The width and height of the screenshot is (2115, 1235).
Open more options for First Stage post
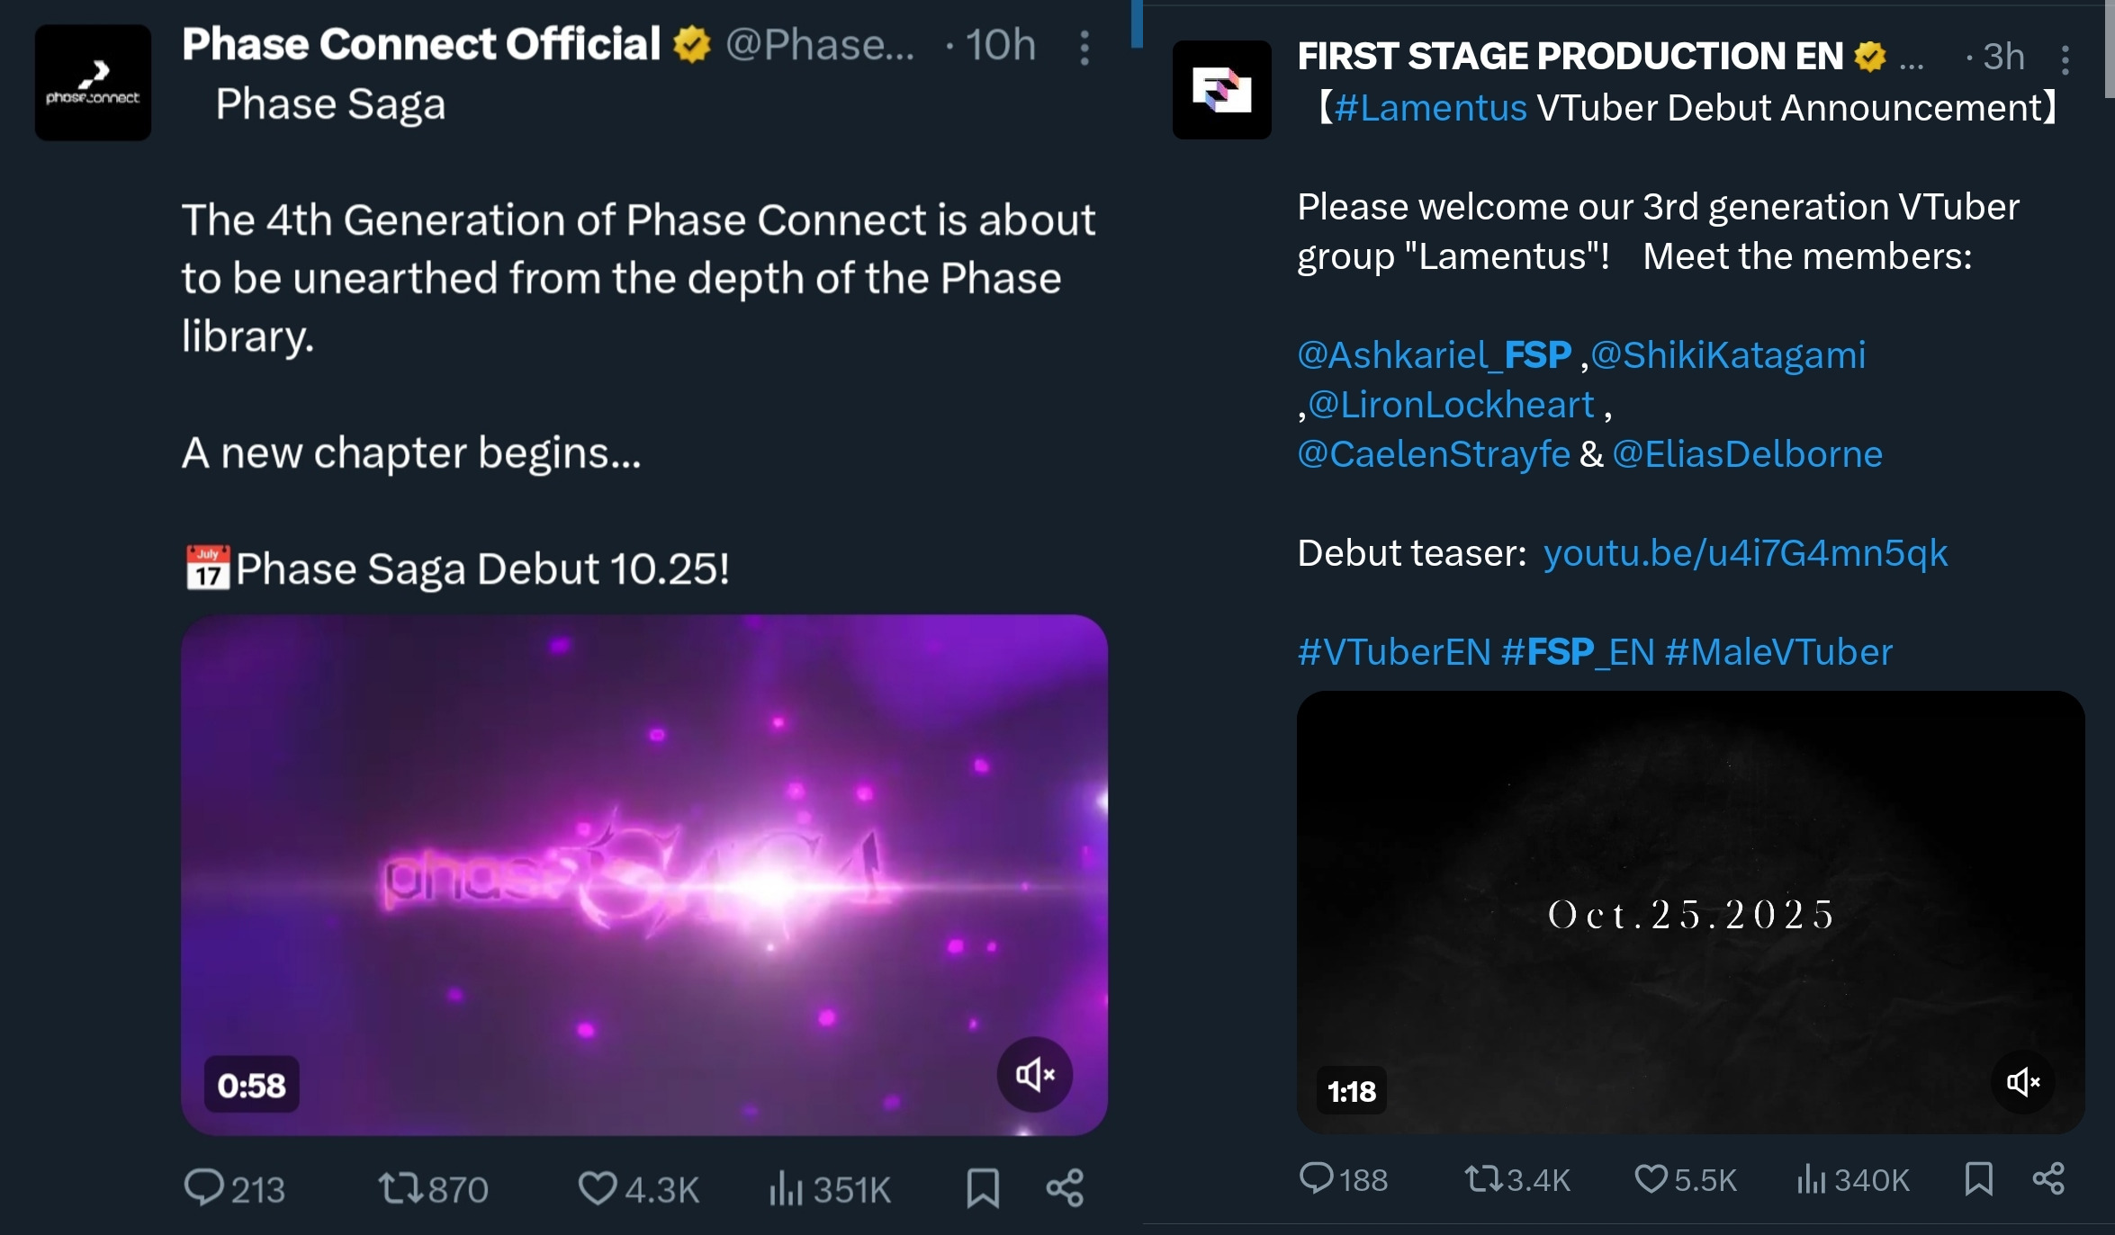pyautogui.click(x=2065, y=60)
